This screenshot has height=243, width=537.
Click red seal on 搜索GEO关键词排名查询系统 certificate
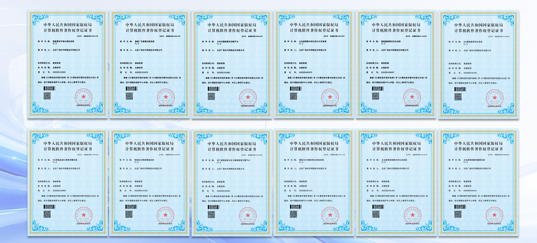click(x=330, y=215)
